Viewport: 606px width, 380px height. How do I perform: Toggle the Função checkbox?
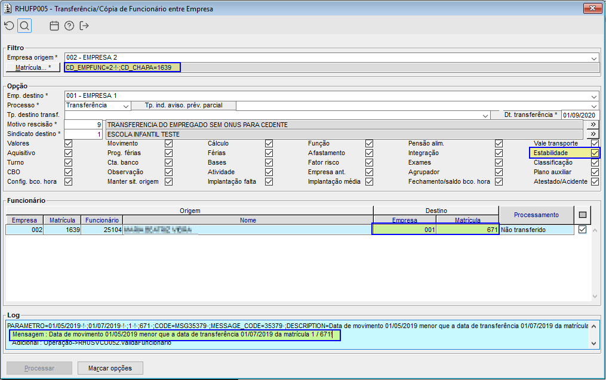pyautogui.click(x=369, y=143)
